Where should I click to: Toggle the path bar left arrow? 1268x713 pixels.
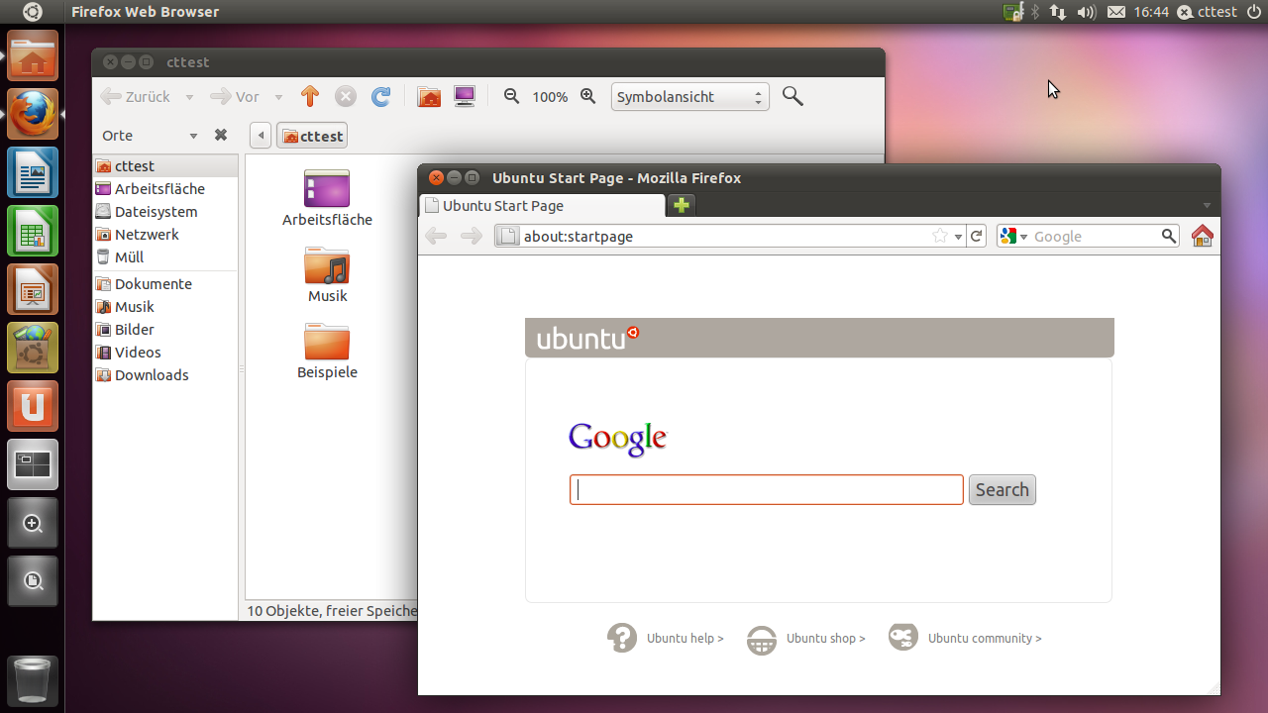coord(261,136)
